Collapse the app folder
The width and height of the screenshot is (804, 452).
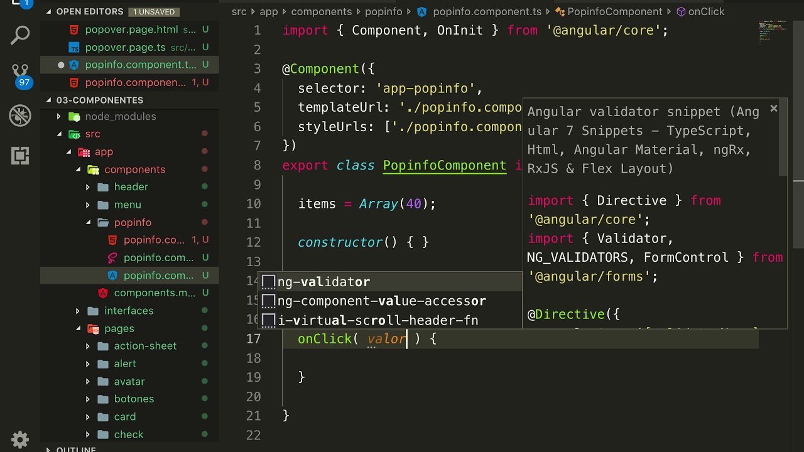[x=69, y=152]
